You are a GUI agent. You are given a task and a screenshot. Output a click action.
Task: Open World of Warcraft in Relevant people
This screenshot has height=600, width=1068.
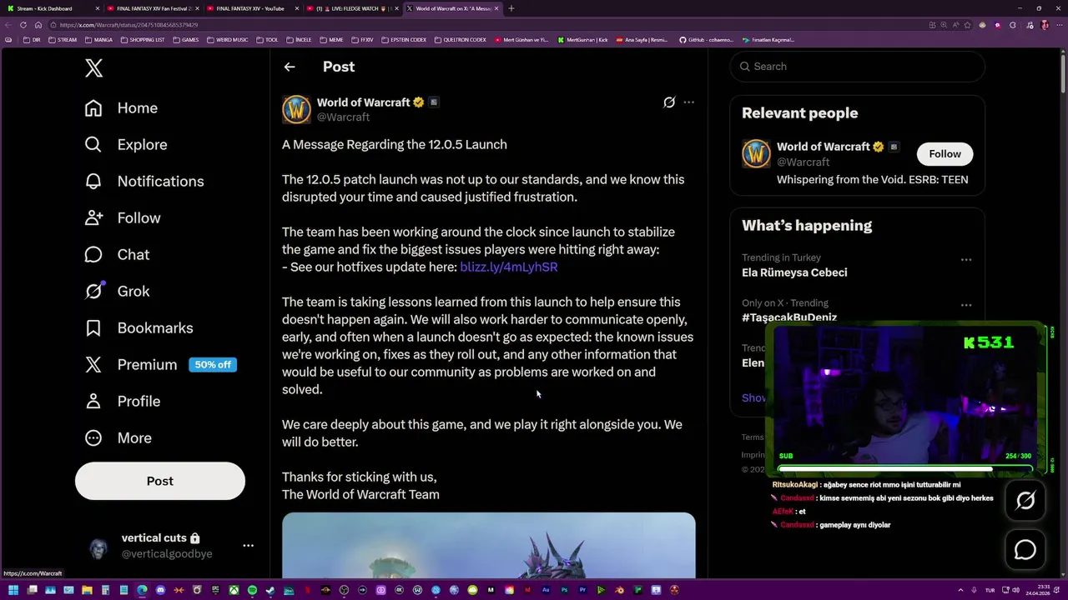824,147
